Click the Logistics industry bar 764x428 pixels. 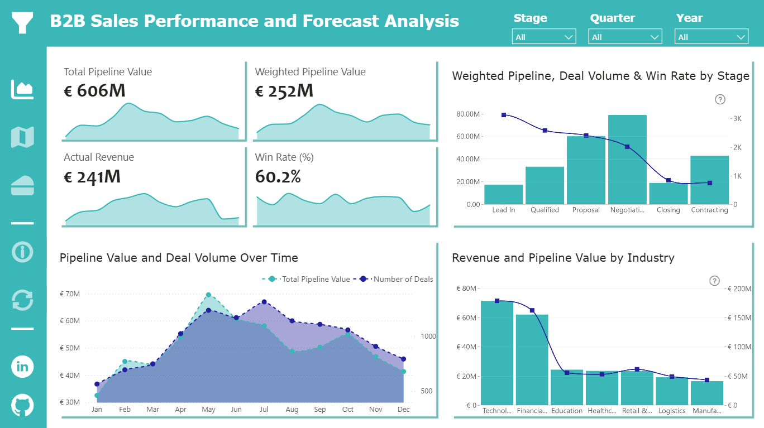click(672, 391)
